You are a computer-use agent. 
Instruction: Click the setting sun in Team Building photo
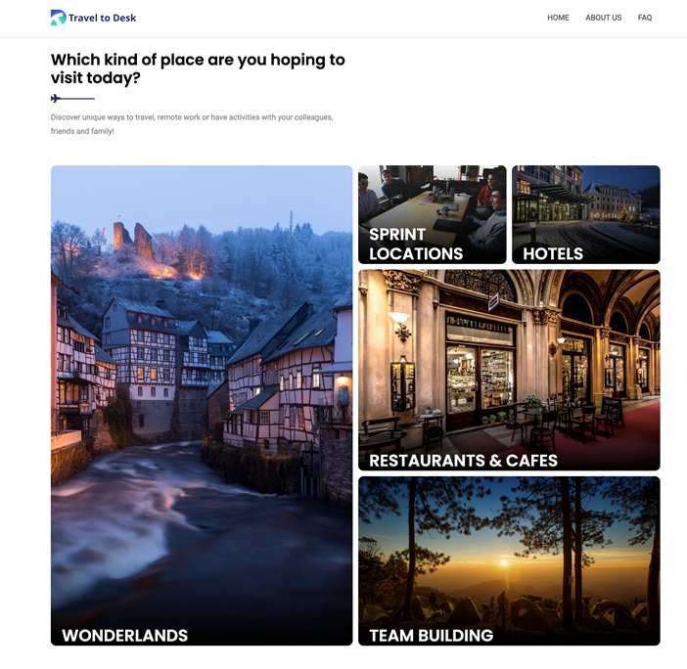[x=504, y=562]
